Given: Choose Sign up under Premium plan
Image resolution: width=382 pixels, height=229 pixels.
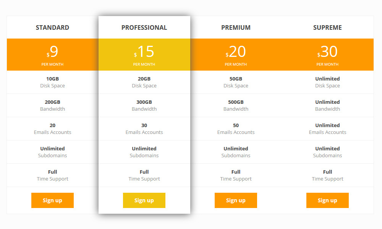Looking at the screenshot, I should pyautogui.click(x=236, y=200).
